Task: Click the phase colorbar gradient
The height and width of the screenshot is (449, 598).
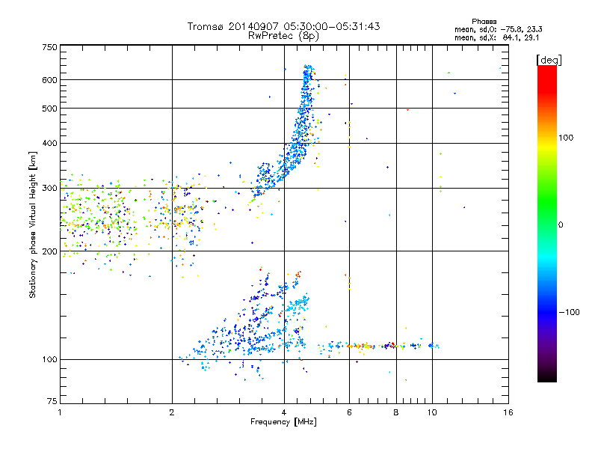Action: point(547,223)
